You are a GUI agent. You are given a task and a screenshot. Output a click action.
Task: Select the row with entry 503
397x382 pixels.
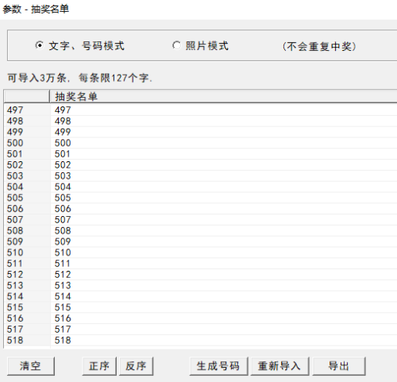[x=200, y=176]
